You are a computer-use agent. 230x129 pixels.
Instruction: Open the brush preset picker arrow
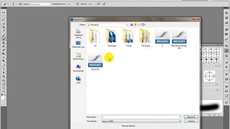[16, 4]
